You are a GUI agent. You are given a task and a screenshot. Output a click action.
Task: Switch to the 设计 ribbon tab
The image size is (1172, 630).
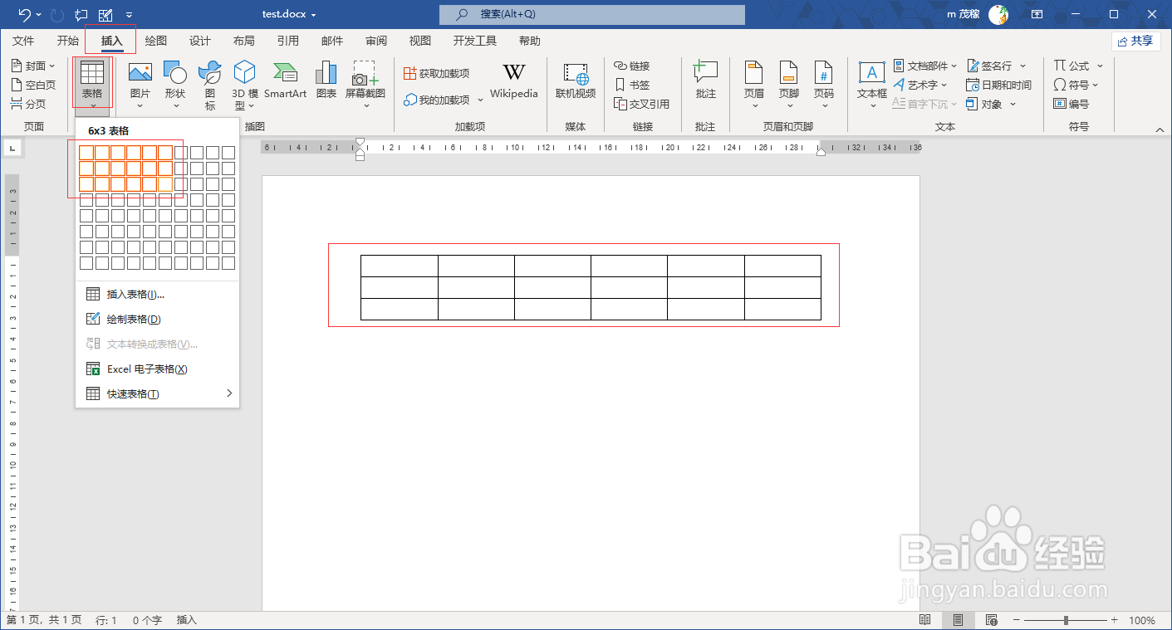[199, 40]
